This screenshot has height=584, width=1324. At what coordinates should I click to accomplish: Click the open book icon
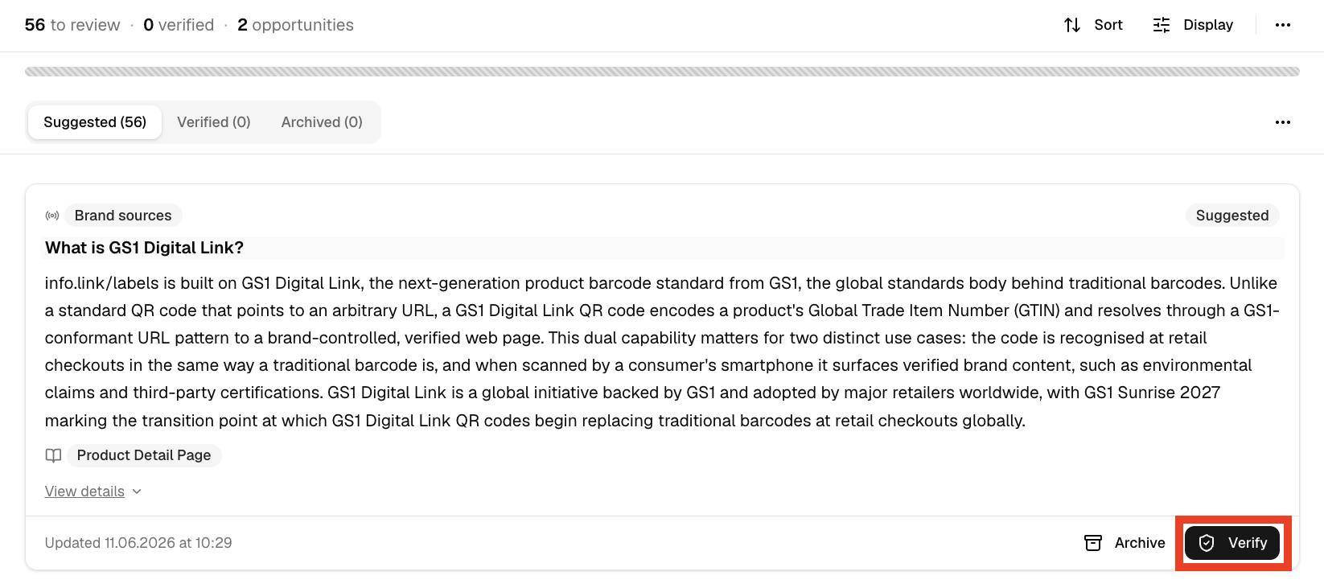[53, 455]
